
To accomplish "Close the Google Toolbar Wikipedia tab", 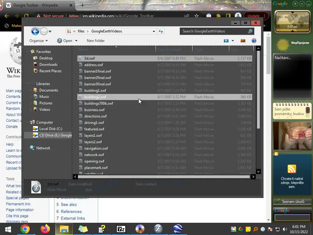I will pos(71,5).
